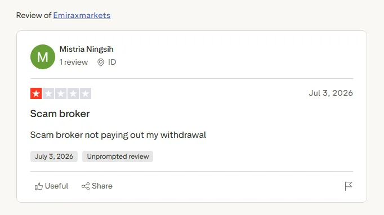This screenshot has width=384, height=215.
Task: Open the Emiraxmarkets company link
Action: tap(82, 15)
